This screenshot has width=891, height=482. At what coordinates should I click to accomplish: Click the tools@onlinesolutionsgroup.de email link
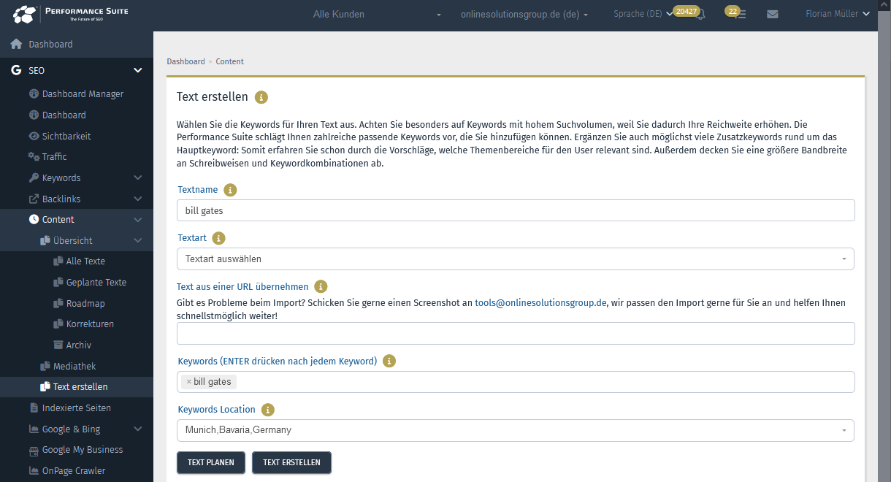pos(541,303)
